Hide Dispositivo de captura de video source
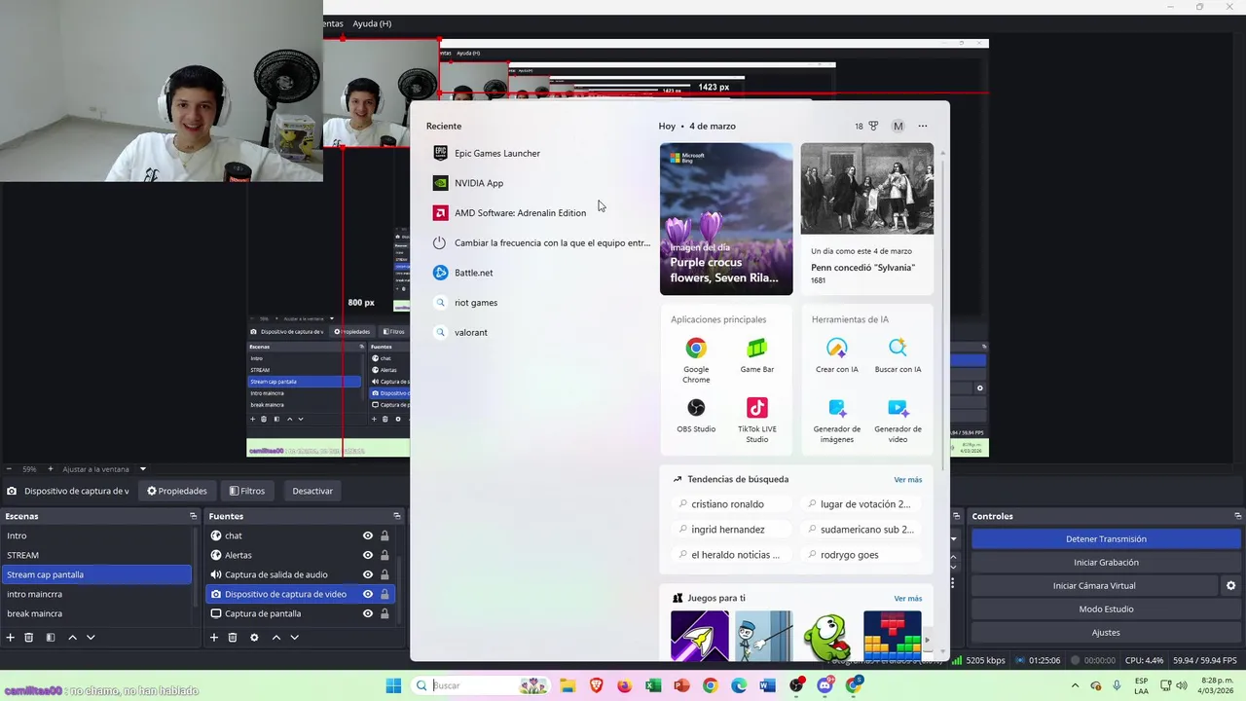Image resolution: width=1246 pixels, height=701 pixels. 368,594
